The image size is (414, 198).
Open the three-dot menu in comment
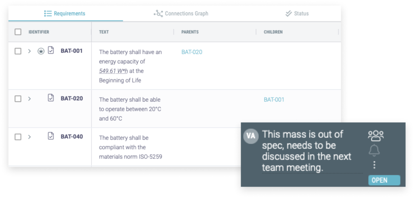374,165
